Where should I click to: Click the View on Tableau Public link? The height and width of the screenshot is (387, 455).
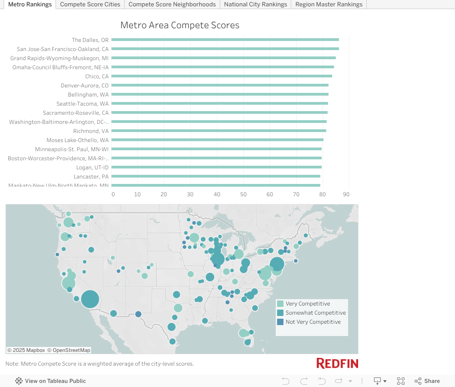(55, 381)
